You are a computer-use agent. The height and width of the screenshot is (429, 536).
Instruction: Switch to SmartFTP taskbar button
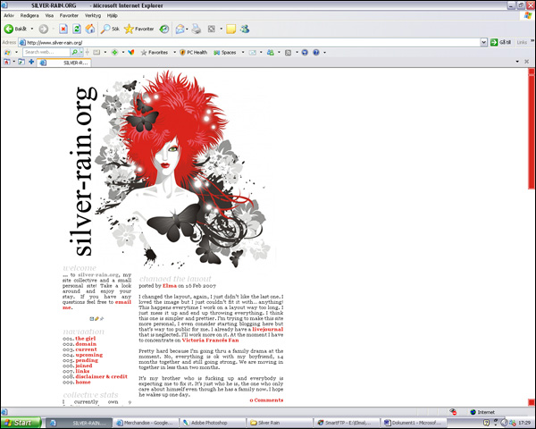(x=347, y=423)
